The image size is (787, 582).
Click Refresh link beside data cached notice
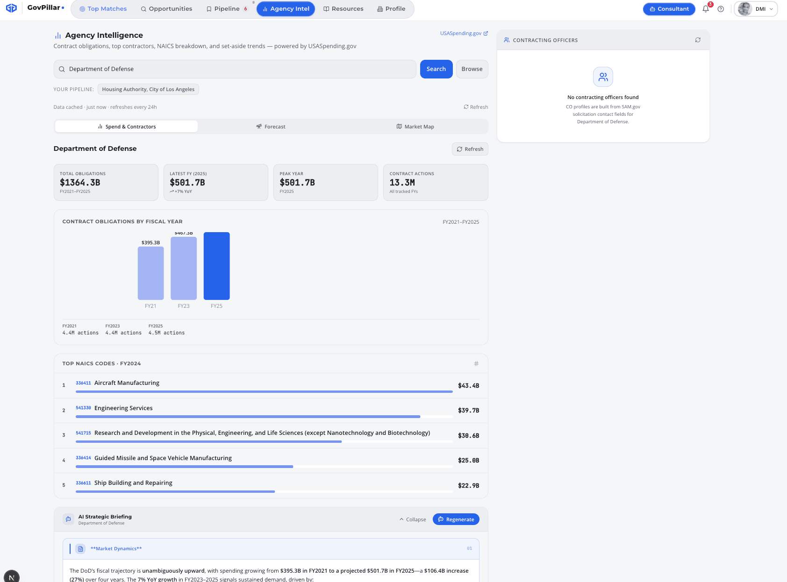tap(476, 107)
